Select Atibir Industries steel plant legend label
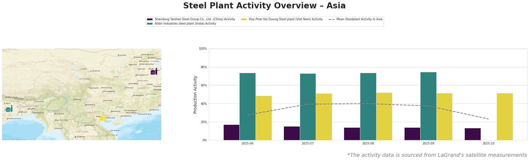Image resolution: width=529 pixels, height=160 pixels. [185, 24]
